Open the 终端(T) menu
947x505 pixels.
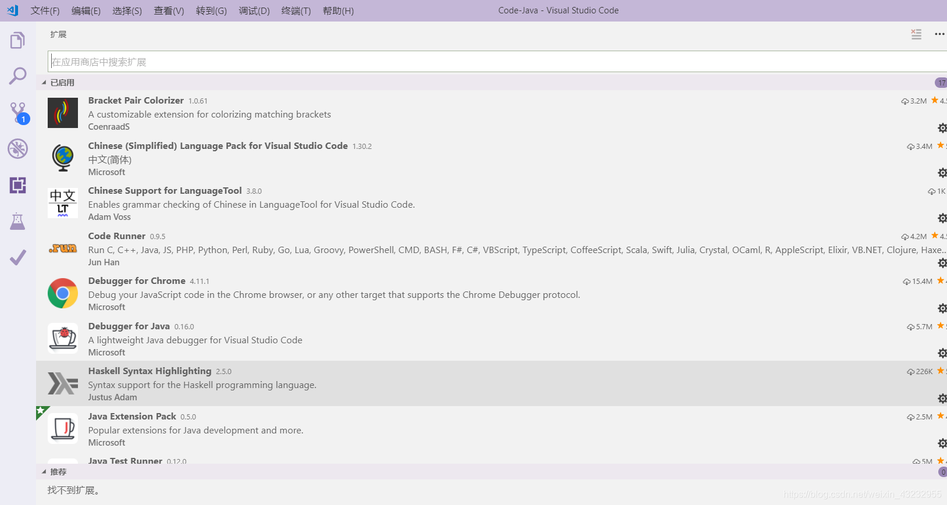point(296,10)
